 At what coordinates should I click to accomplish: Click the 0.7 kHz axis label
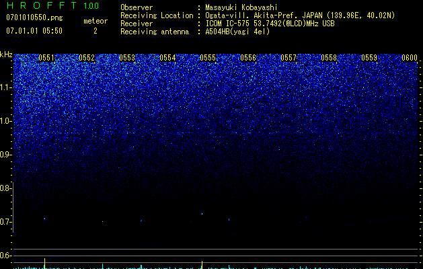click(5, 222)
